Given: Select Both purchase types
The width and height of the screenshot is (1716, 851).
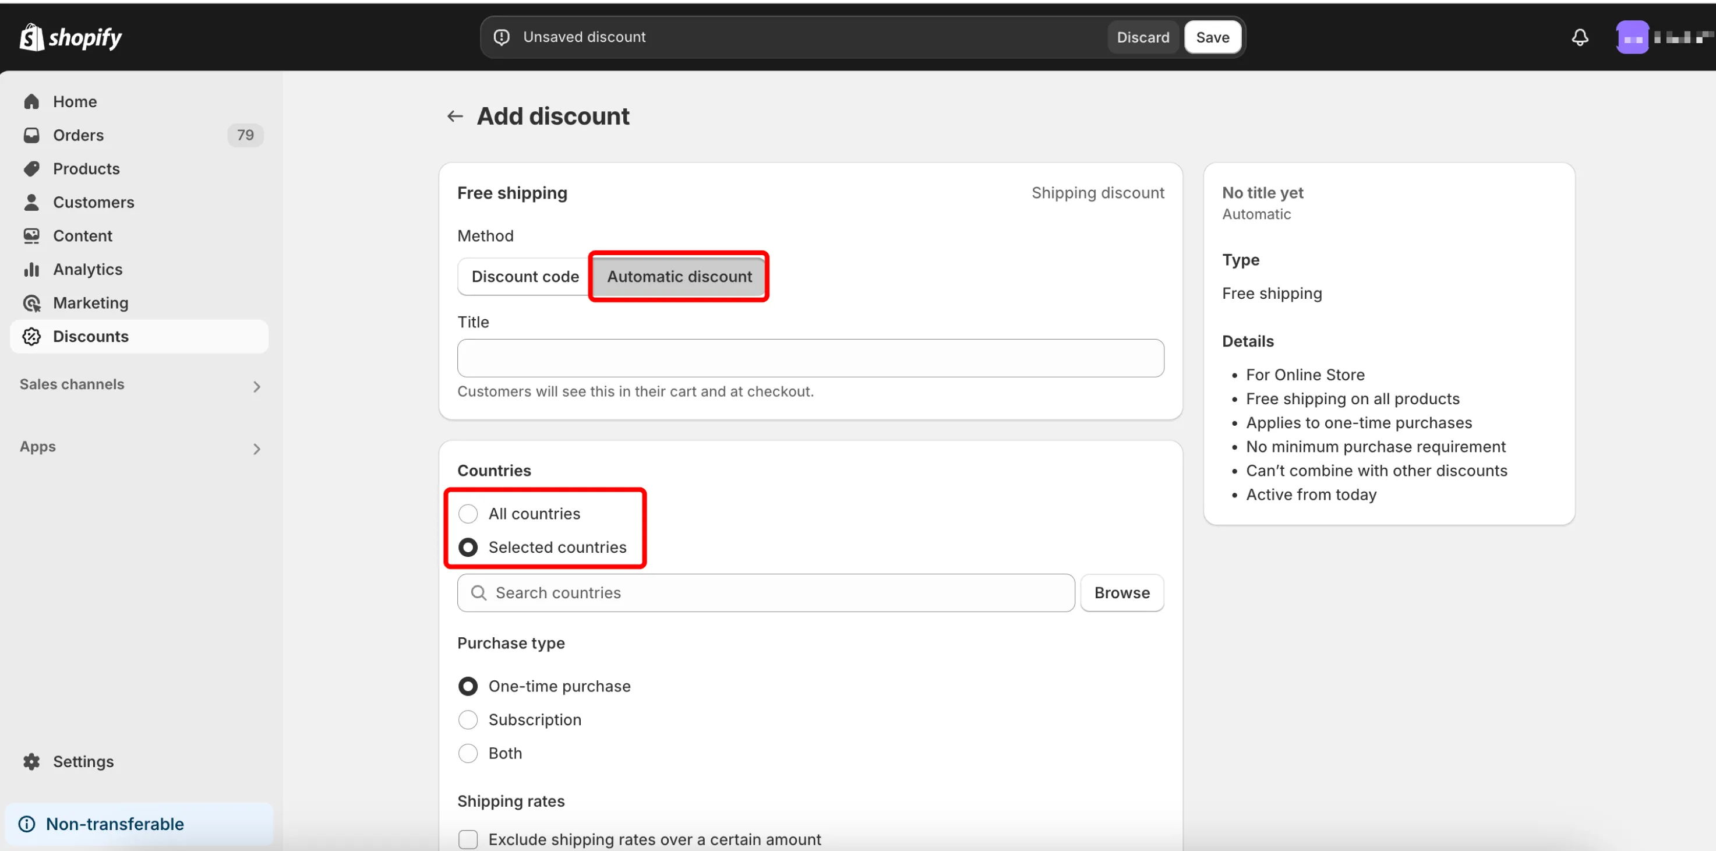Looking at the screenshot, I should [x=468, y=753].
